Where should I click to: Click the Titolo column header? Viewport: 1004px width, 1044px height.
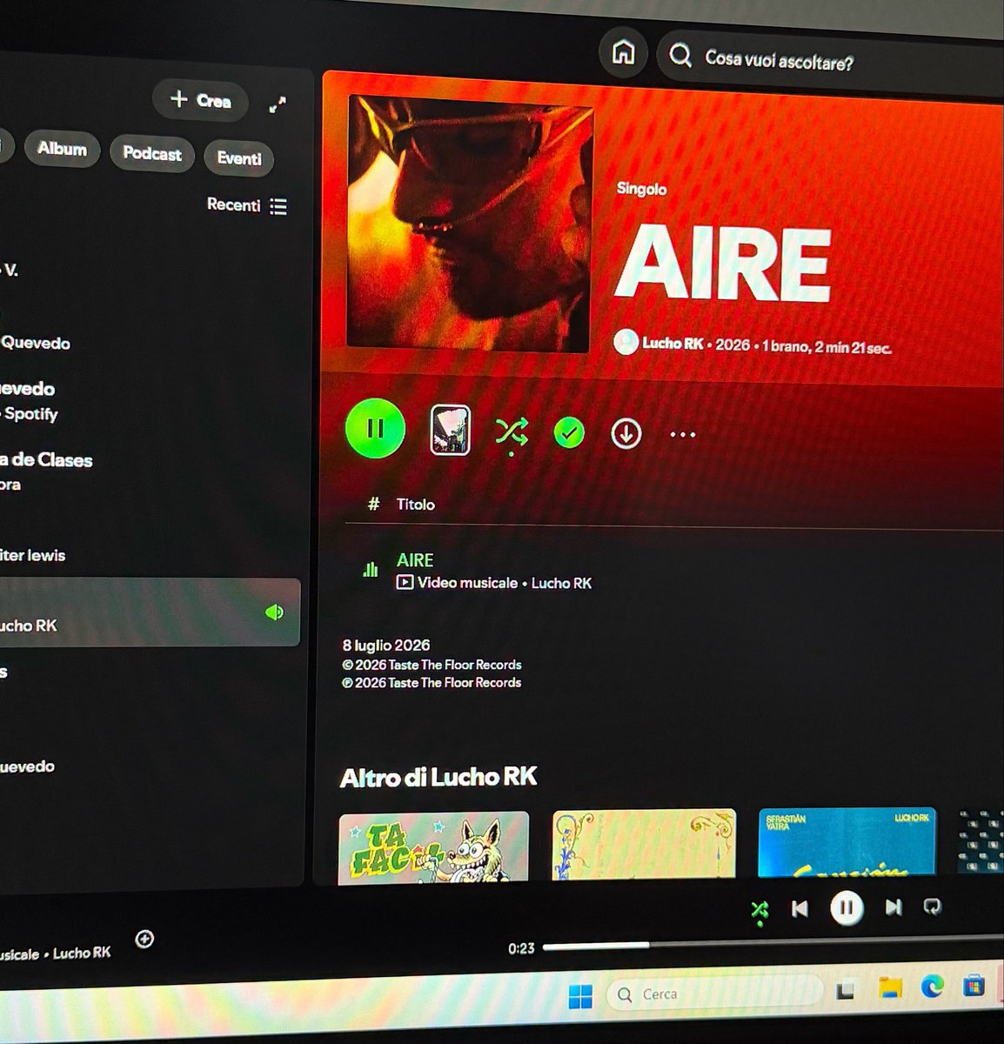pos(415,505)
